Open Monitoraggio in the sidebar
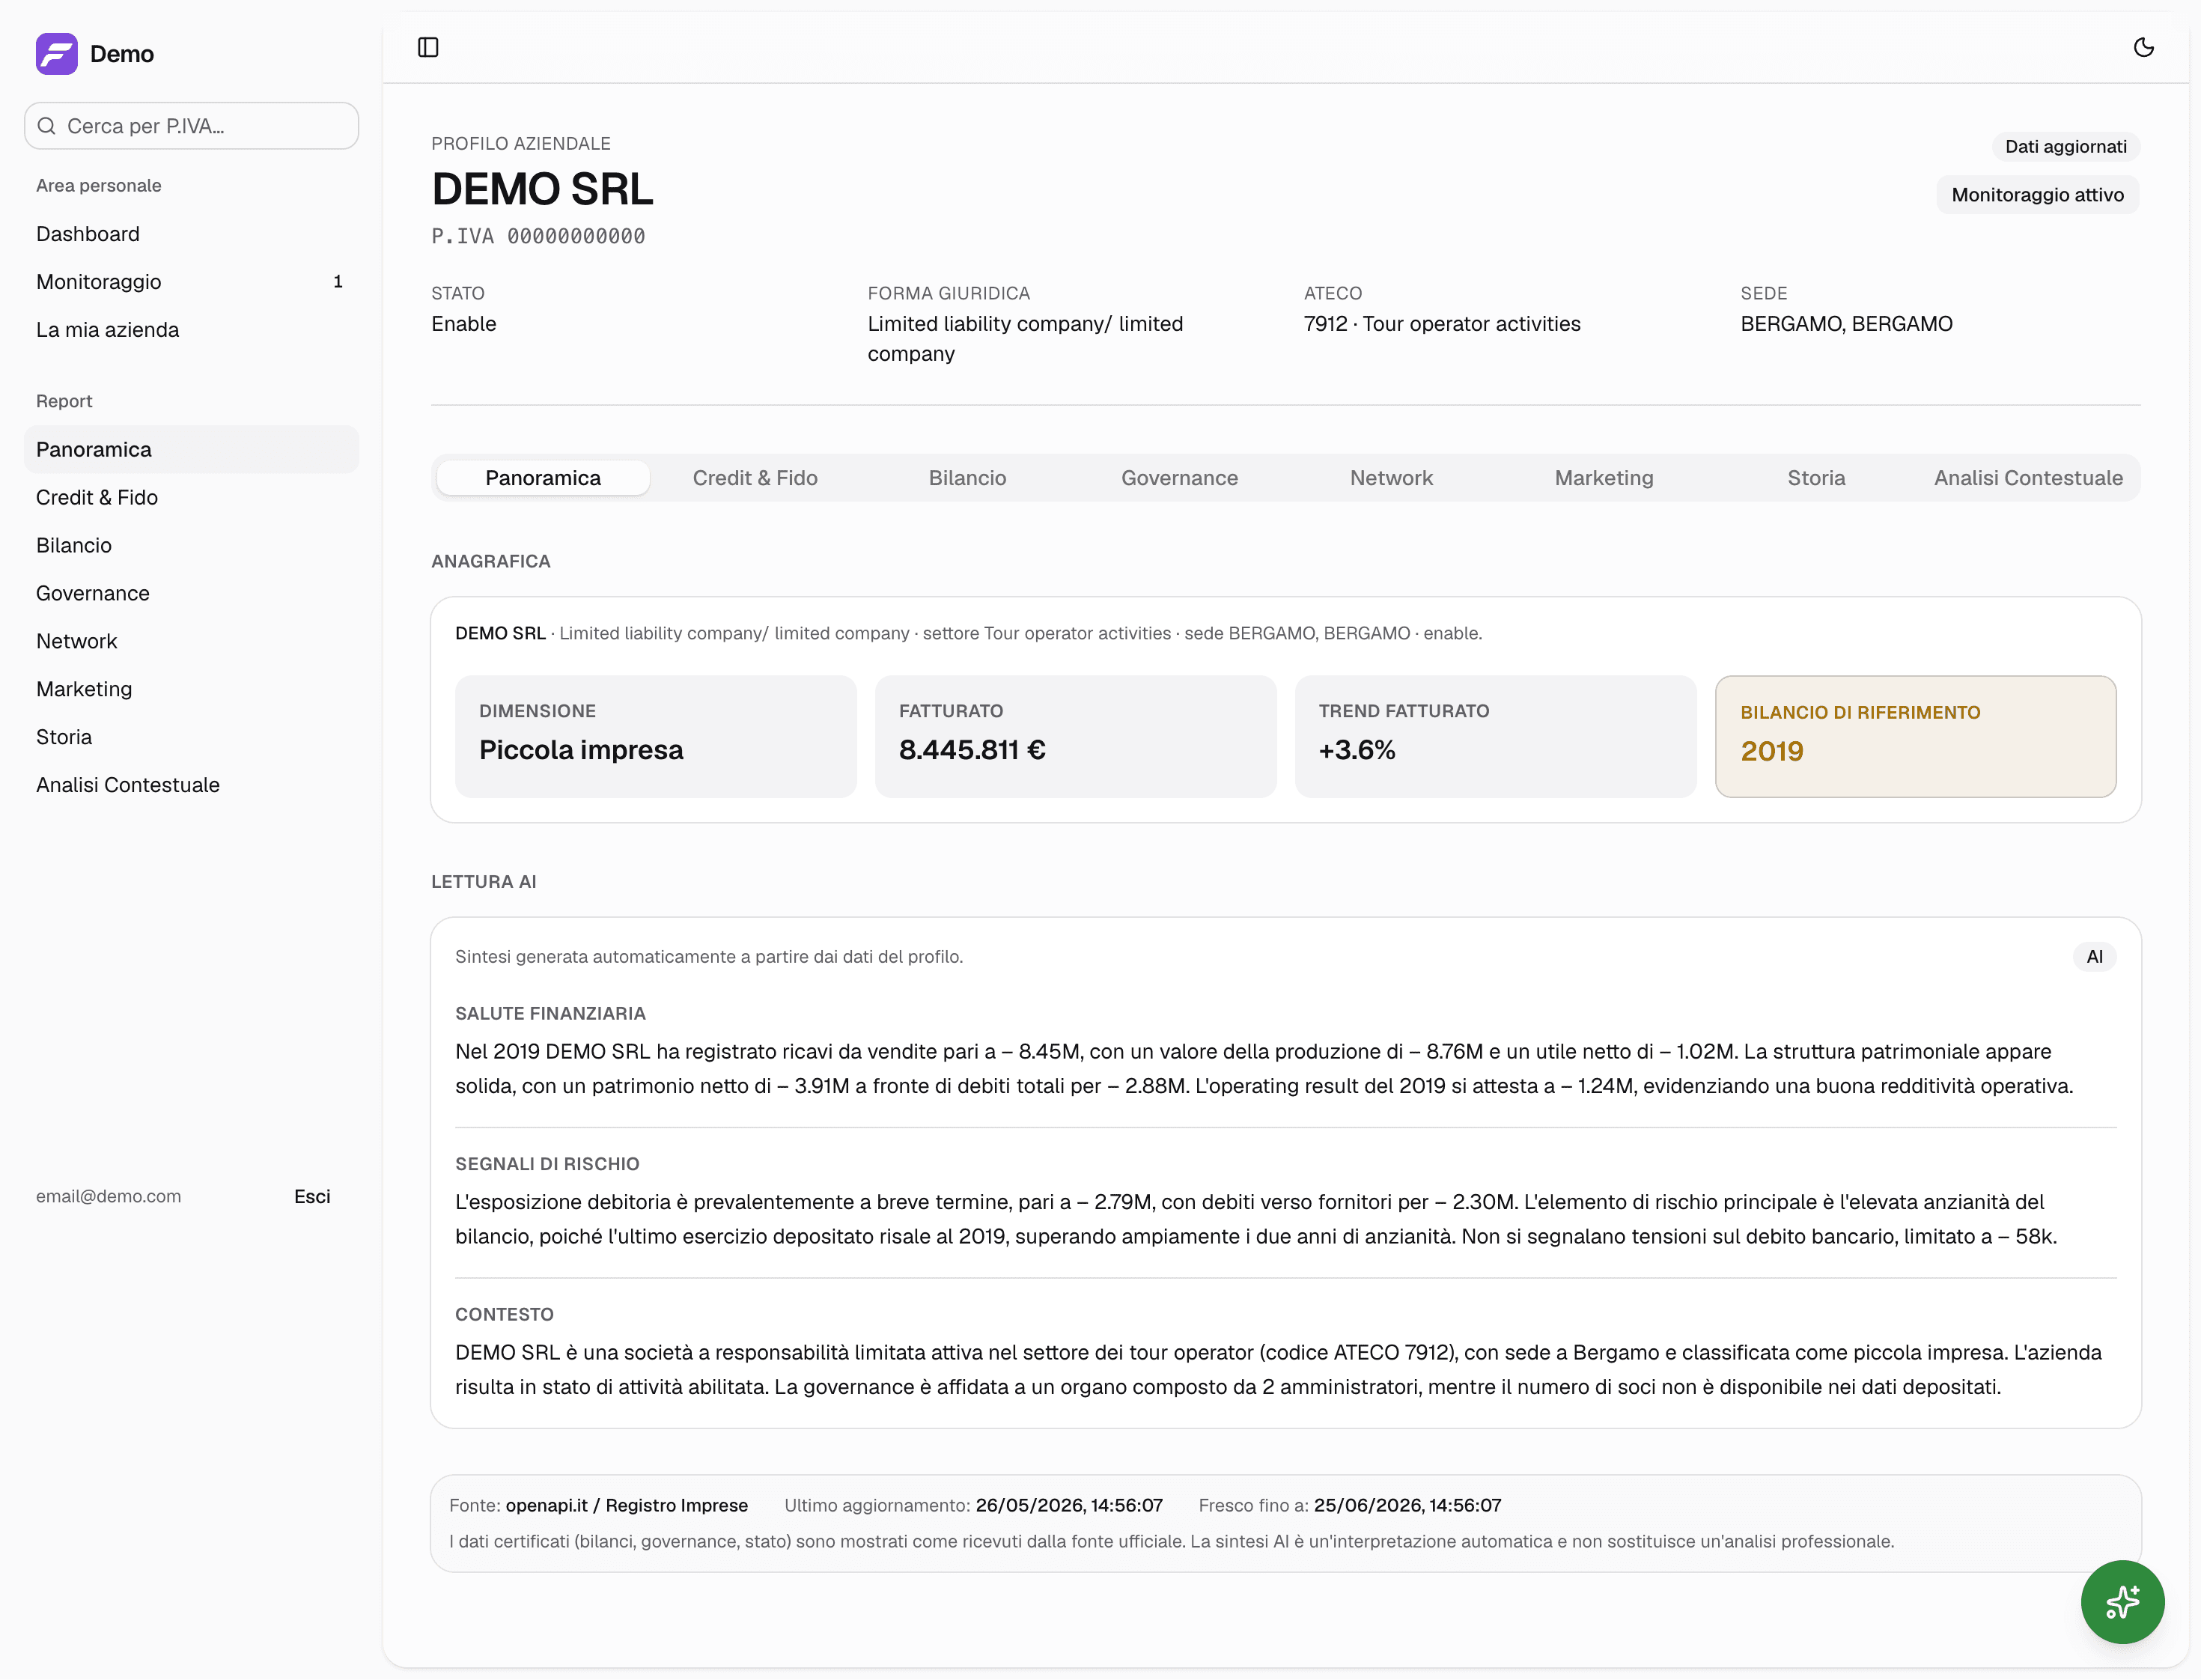Screen dimensions: 2201x1680 pyautogui.click(x=192, y=282)
